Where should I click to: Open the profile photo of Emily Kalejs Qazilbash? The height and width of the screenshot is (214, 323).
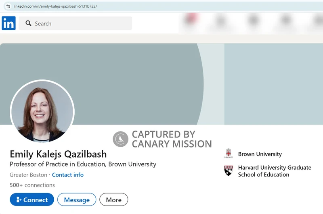tap(42, 111)
